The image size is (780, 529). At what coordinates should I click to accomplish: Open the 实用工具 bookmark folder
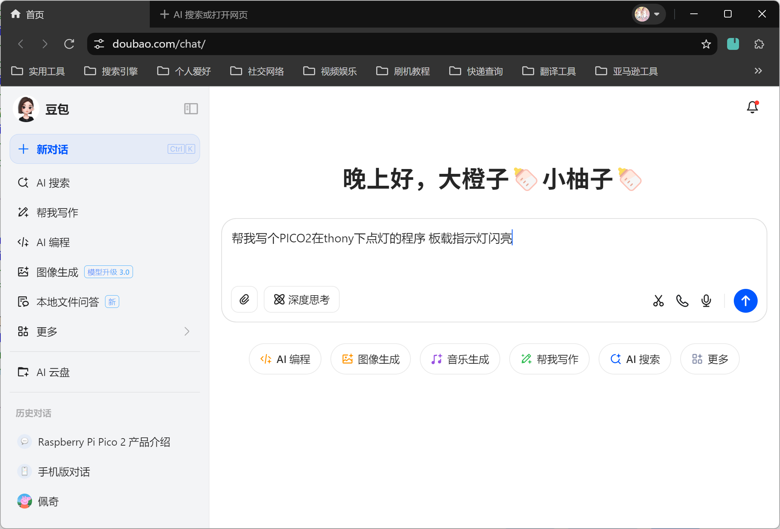pyautogui.click(x=38, y=71)
